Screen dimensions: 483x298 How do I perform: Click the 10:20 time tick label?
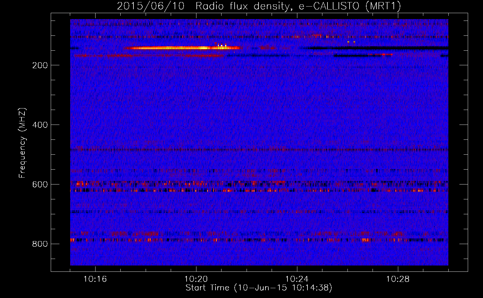coord(196,279)
